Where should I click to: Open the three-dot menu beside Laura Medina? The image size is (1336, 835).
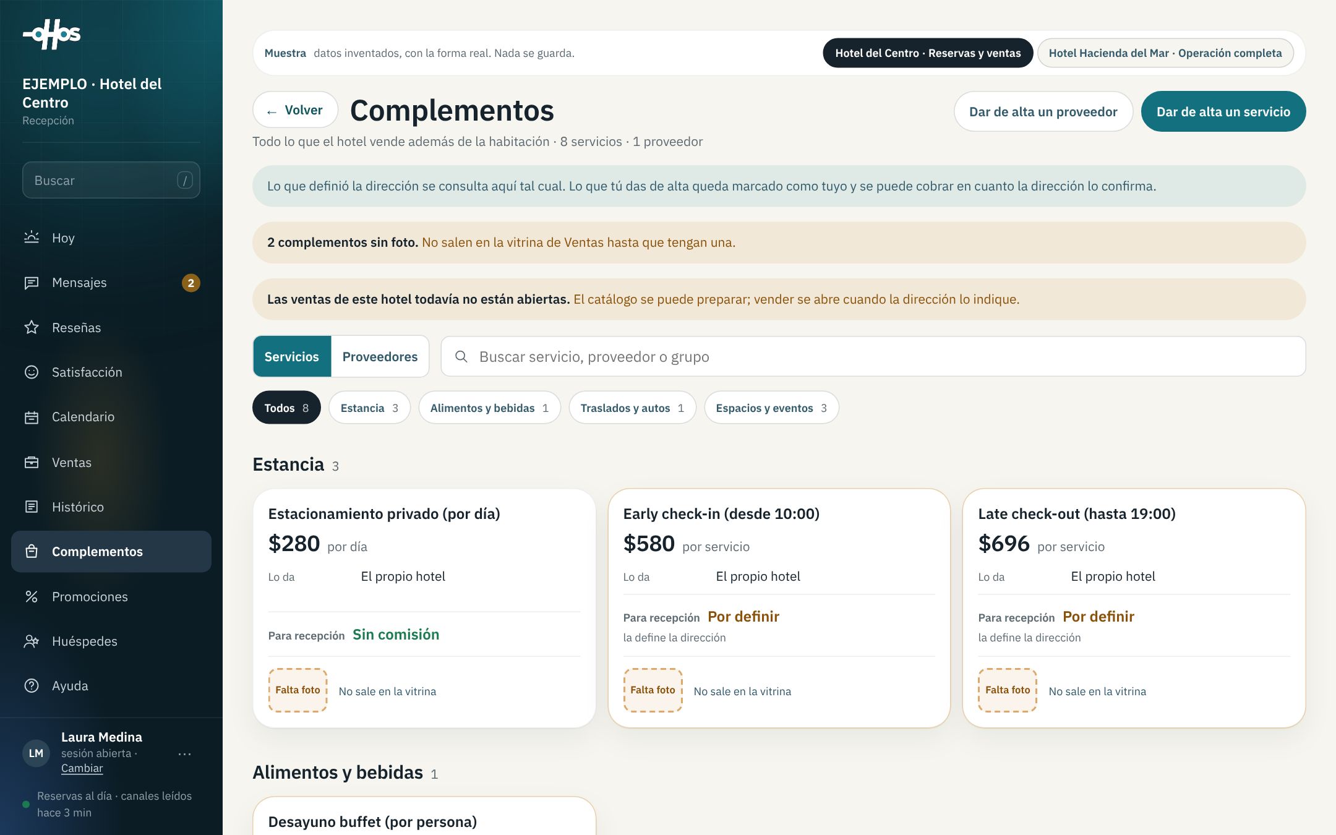[184, 754]
